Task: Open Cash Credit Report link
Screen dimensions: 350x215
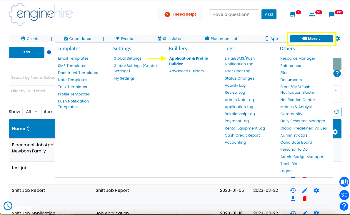Action: (242, 135)
